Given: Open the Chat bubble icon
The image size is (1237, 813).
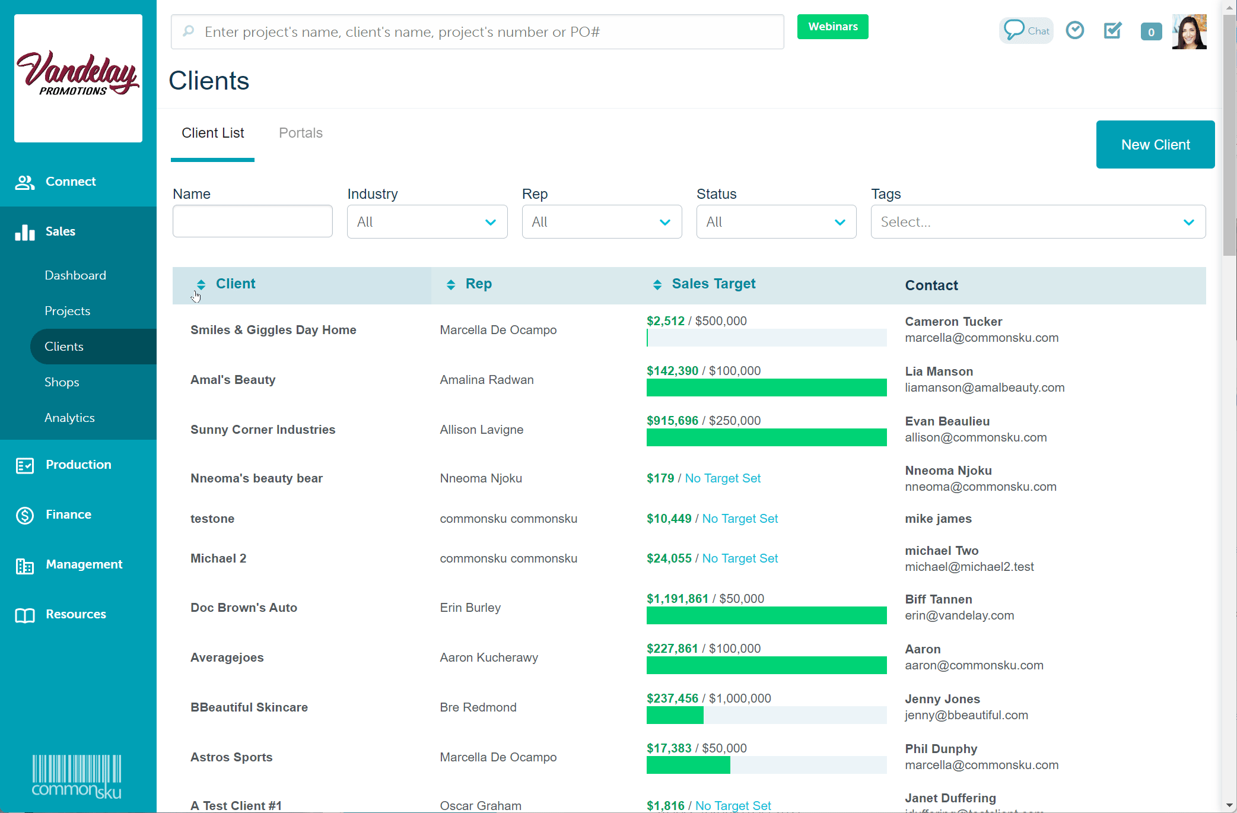Looking at the screenshot, I should [x=1015, y=30].
